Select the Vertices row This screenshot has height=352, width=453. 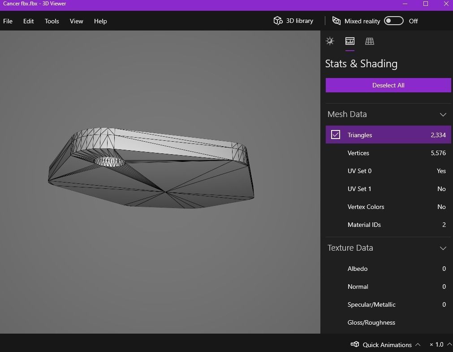[x=388, y=153]
